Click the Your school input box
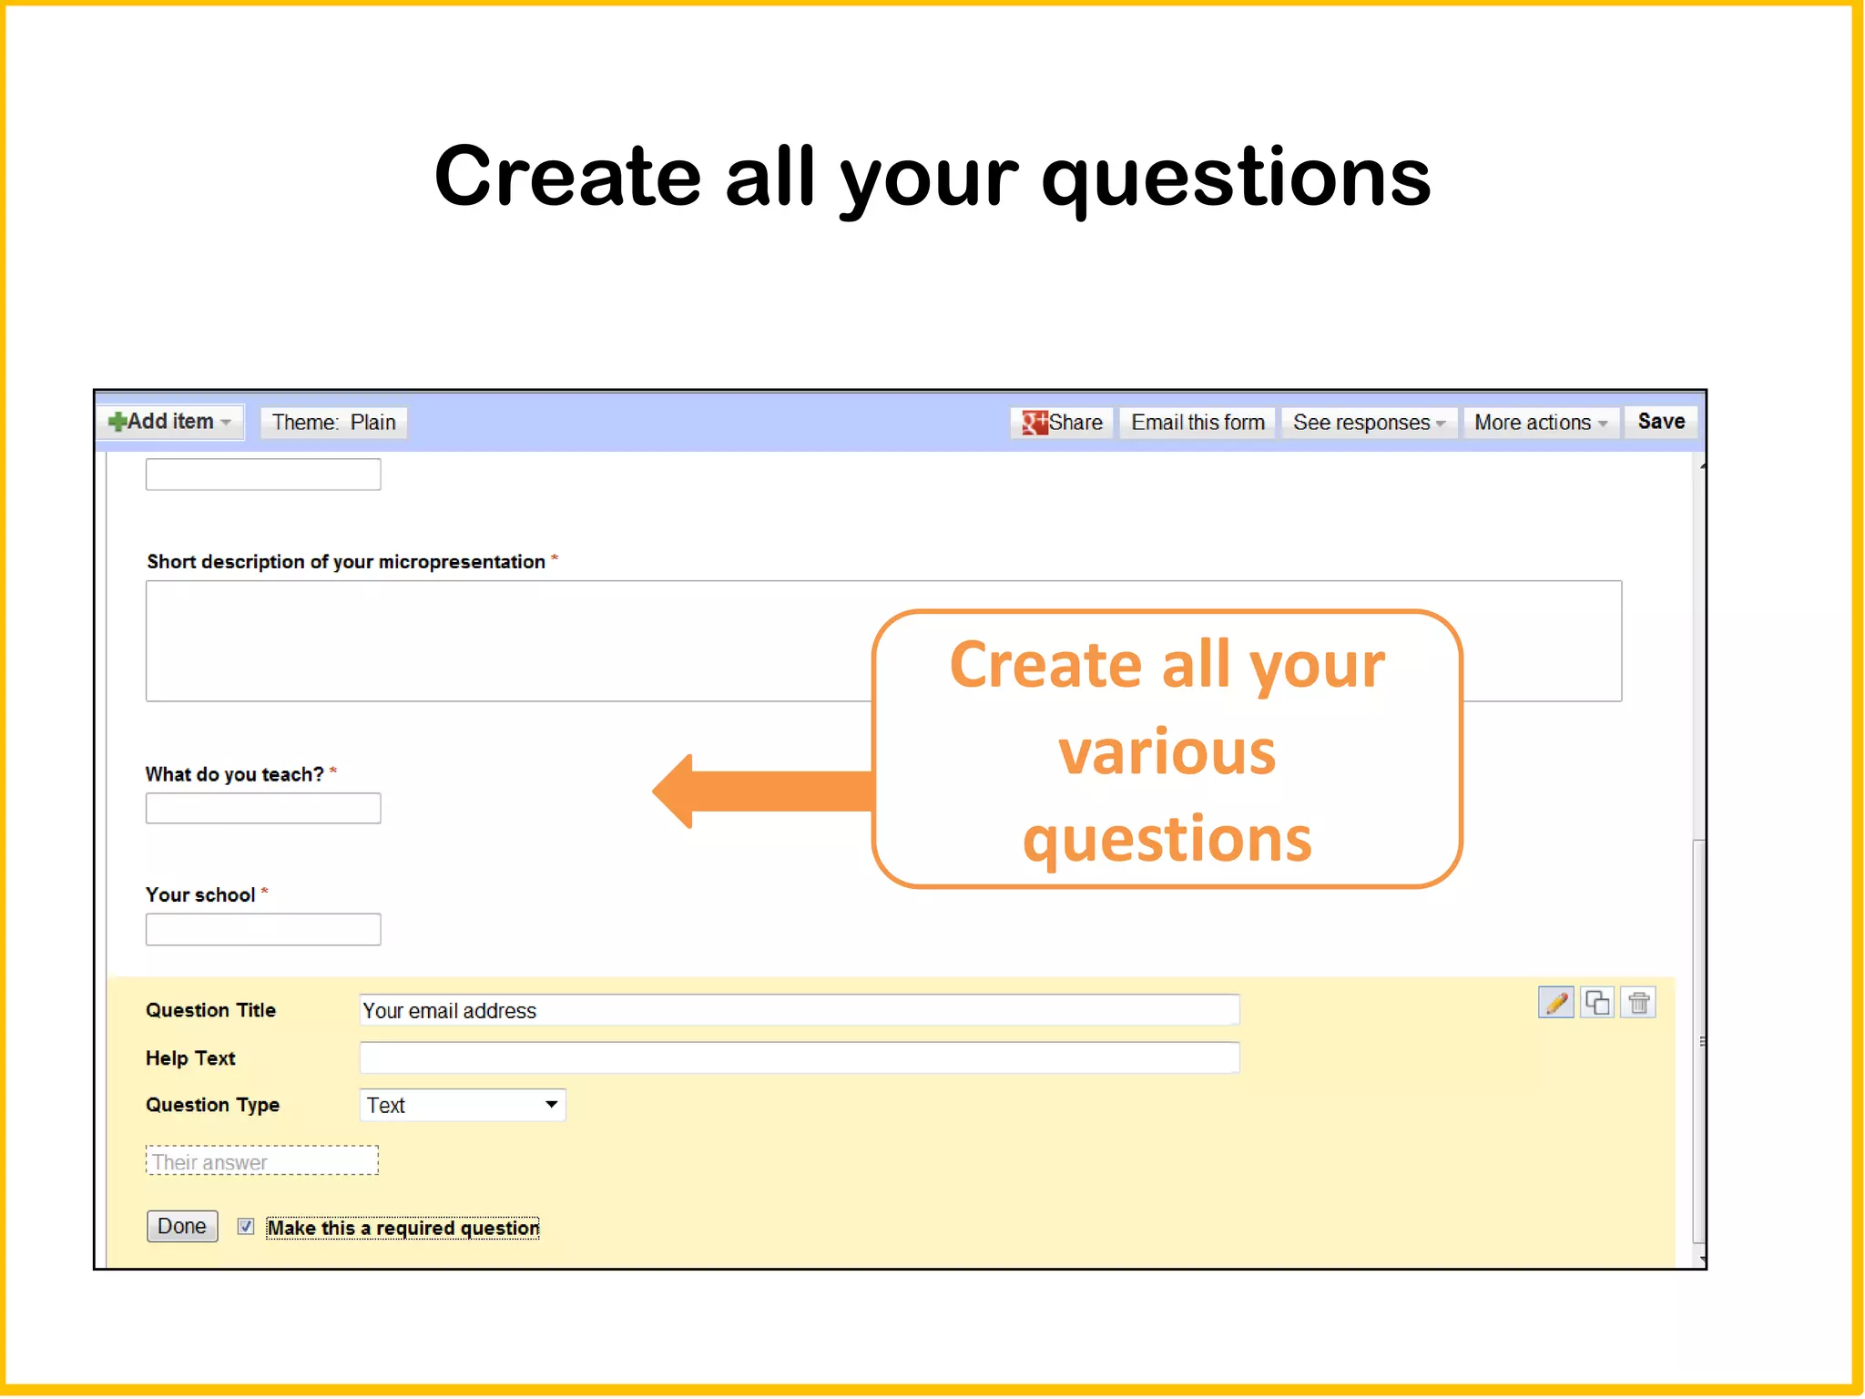Viewport: 1865px width, 1399px height. tap(263, 929)
